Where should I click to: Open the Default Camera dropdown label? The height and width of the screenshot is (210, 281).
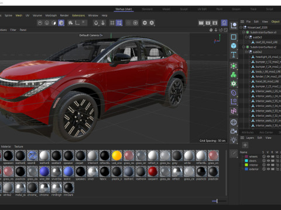[91, 36]
